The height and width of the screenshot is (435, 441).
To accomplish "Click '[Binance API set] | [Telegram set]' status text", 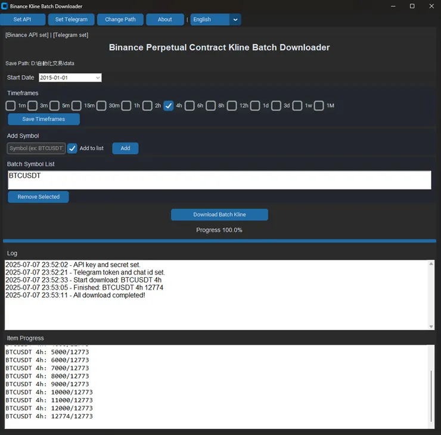I will tap(46, 35).
